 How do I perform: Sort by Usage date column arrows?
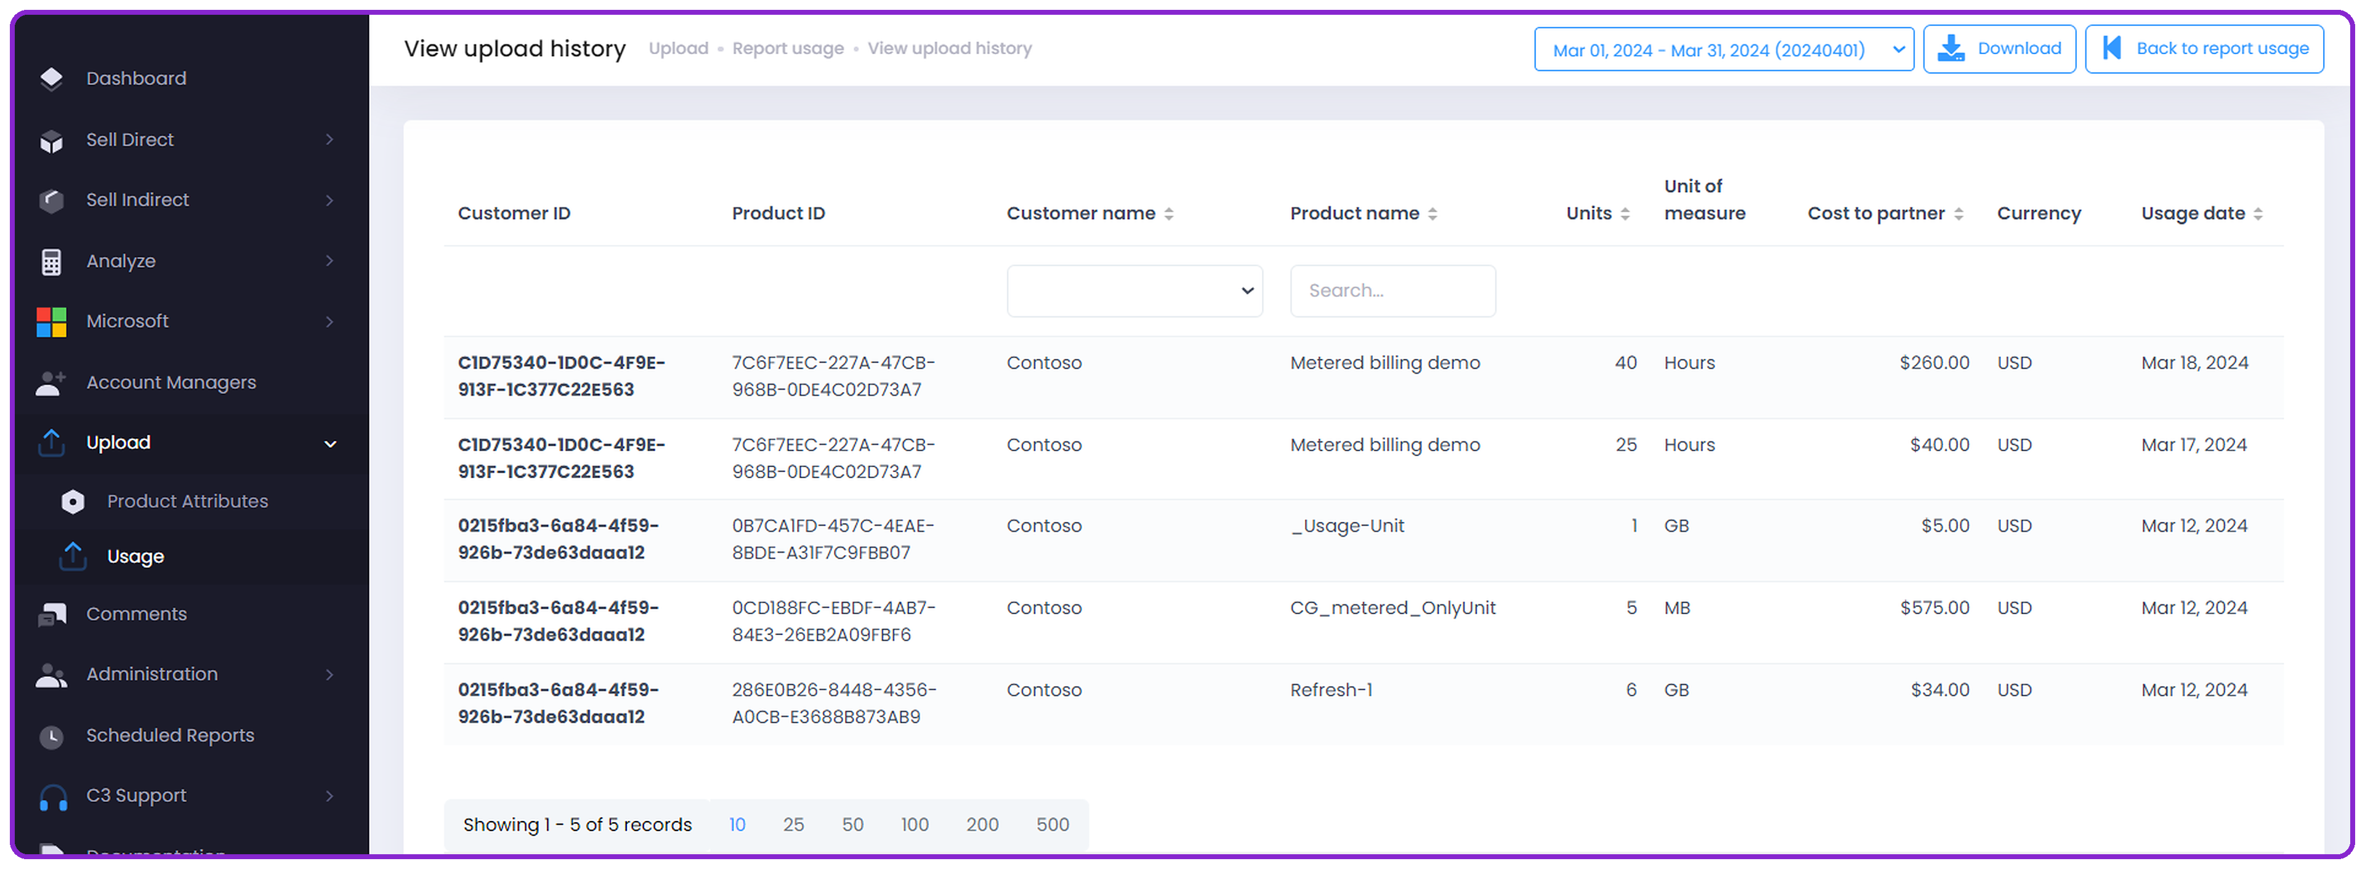2258,214
